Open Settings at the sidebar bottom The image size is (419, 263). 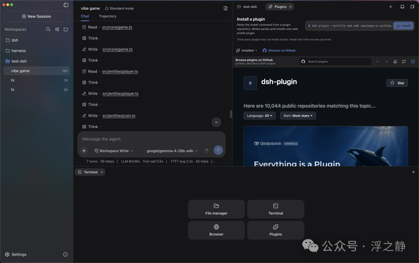(16, 254)
